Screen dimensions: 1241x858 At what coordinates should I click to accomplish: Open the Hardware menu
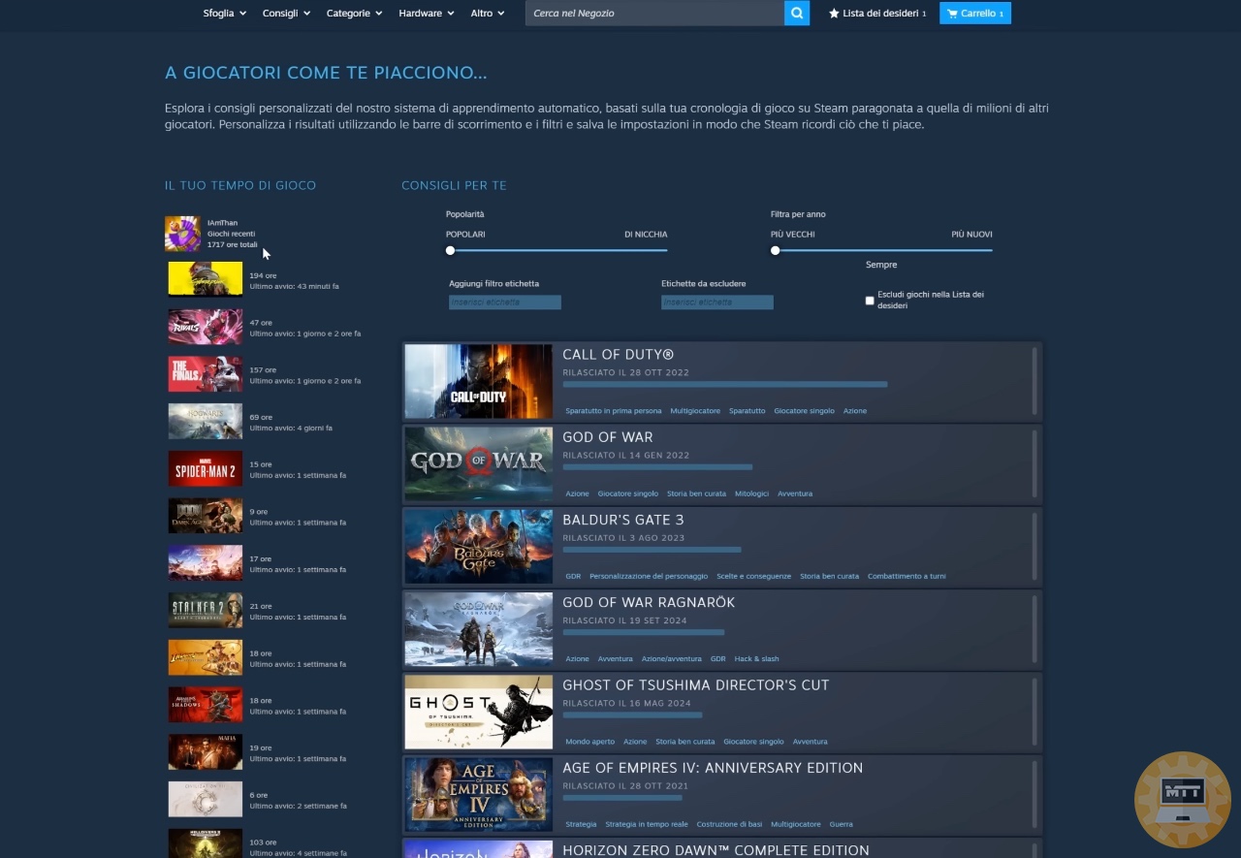[x=427, y=14]
